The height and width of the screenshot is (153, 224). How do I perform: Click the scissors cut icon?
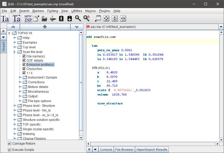(53, 19)
